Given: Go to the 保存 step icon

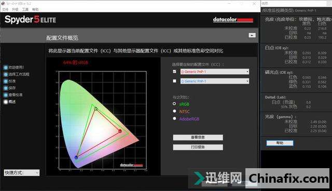Looking at the screenshot, I should (6, 88).
